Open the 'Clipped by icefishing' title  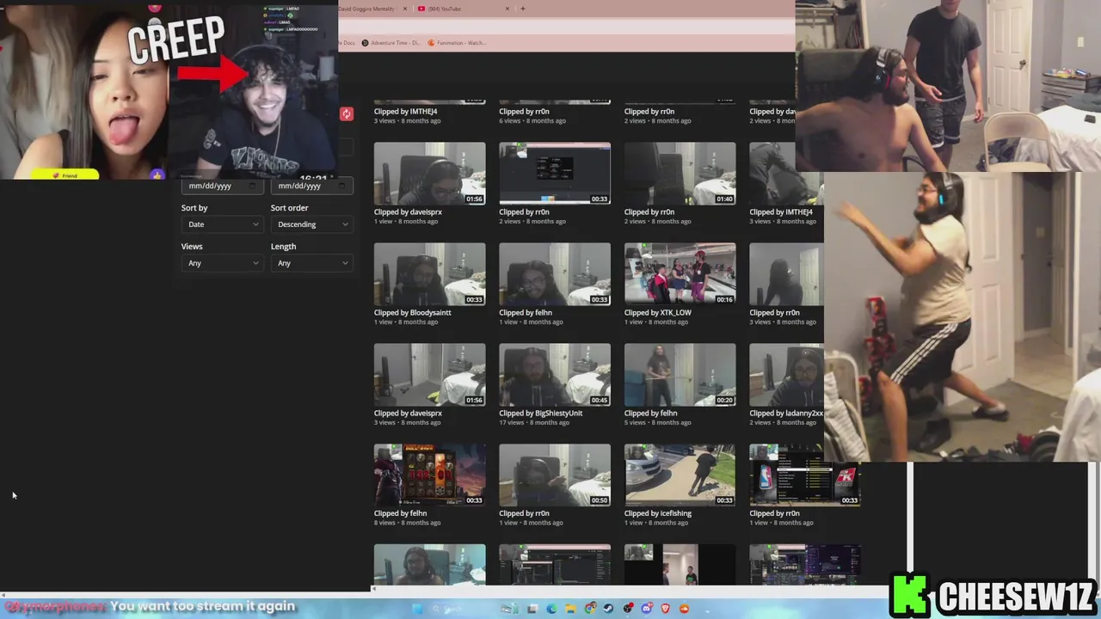(659, 514)
